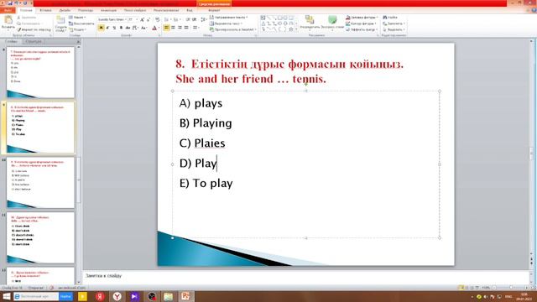Switch to the Дизайн ribbon tab

click(x=65, y=10)
